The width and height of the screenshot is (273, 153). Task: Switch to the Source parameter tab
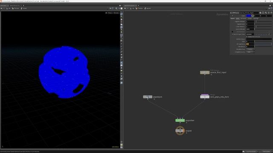tap(232, 19)
